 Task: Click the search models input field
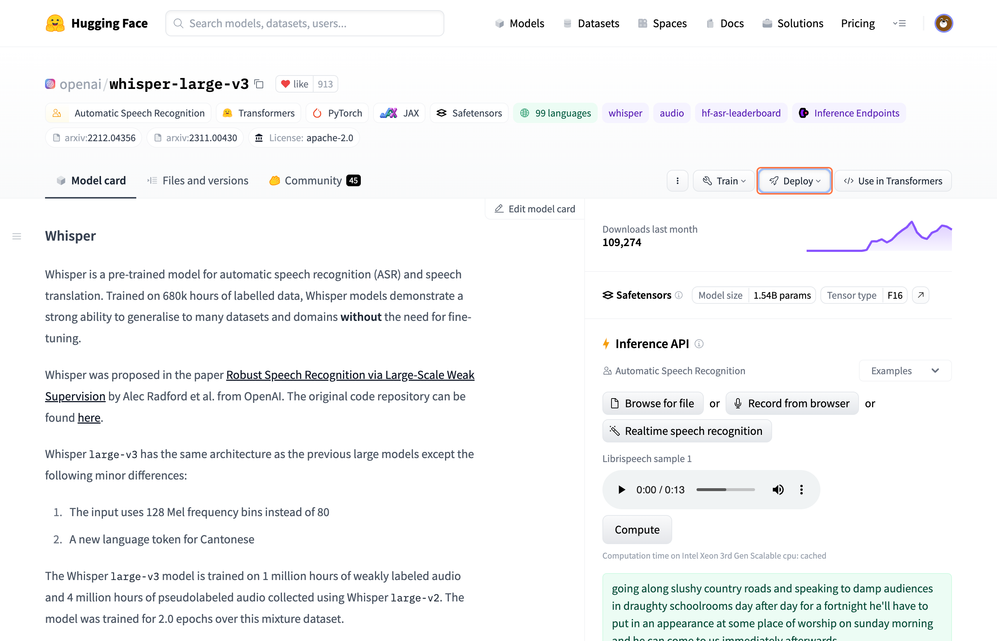click(304, 23)
